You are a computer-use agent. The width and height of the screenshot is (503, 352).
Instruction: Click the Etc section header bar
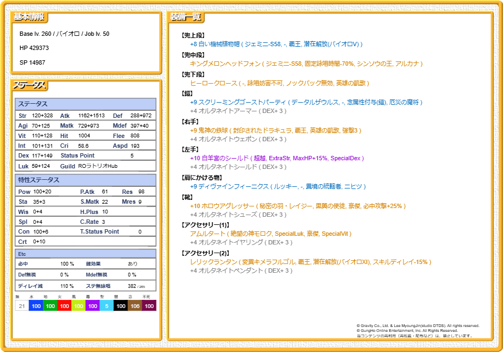pos(85,254)
